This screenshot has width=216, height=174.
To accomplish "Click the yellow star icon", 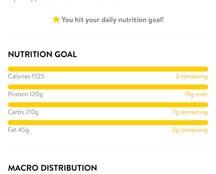I will [56, 20].
